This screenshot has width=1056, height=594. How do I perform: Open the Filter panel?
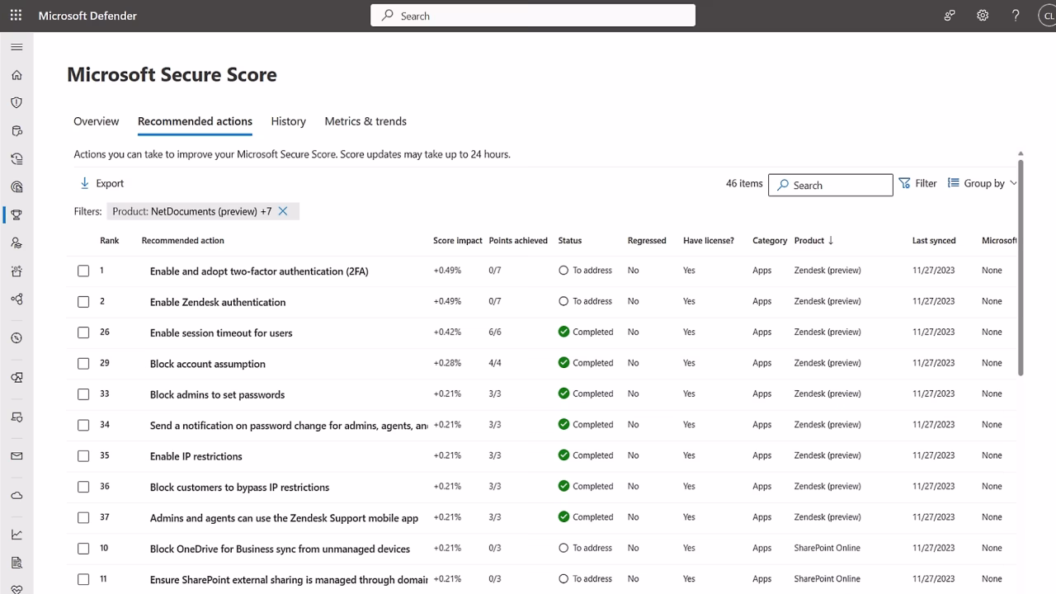[x=917, y=183]
